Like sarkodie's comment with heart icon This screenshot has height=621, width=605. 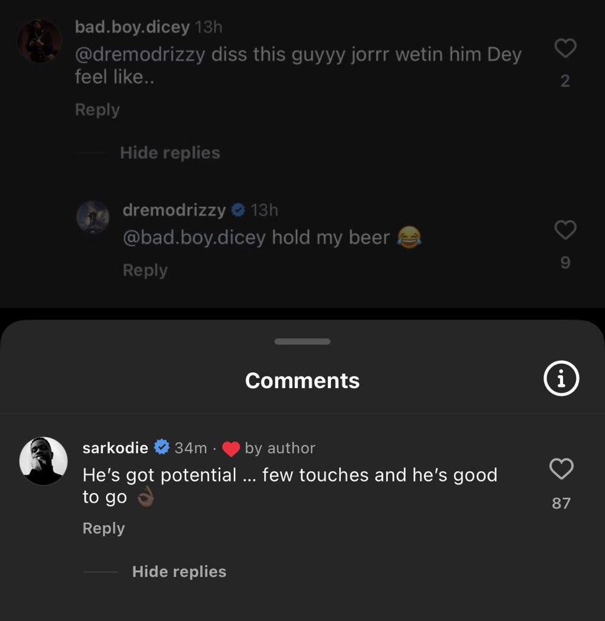click(x=561, y=469)
